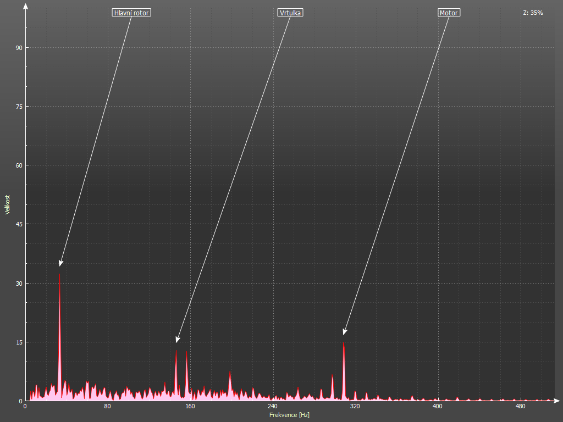
Task: Click the Velikost vertical axis title
Action: pyautogui.click(x=7, y=204)
